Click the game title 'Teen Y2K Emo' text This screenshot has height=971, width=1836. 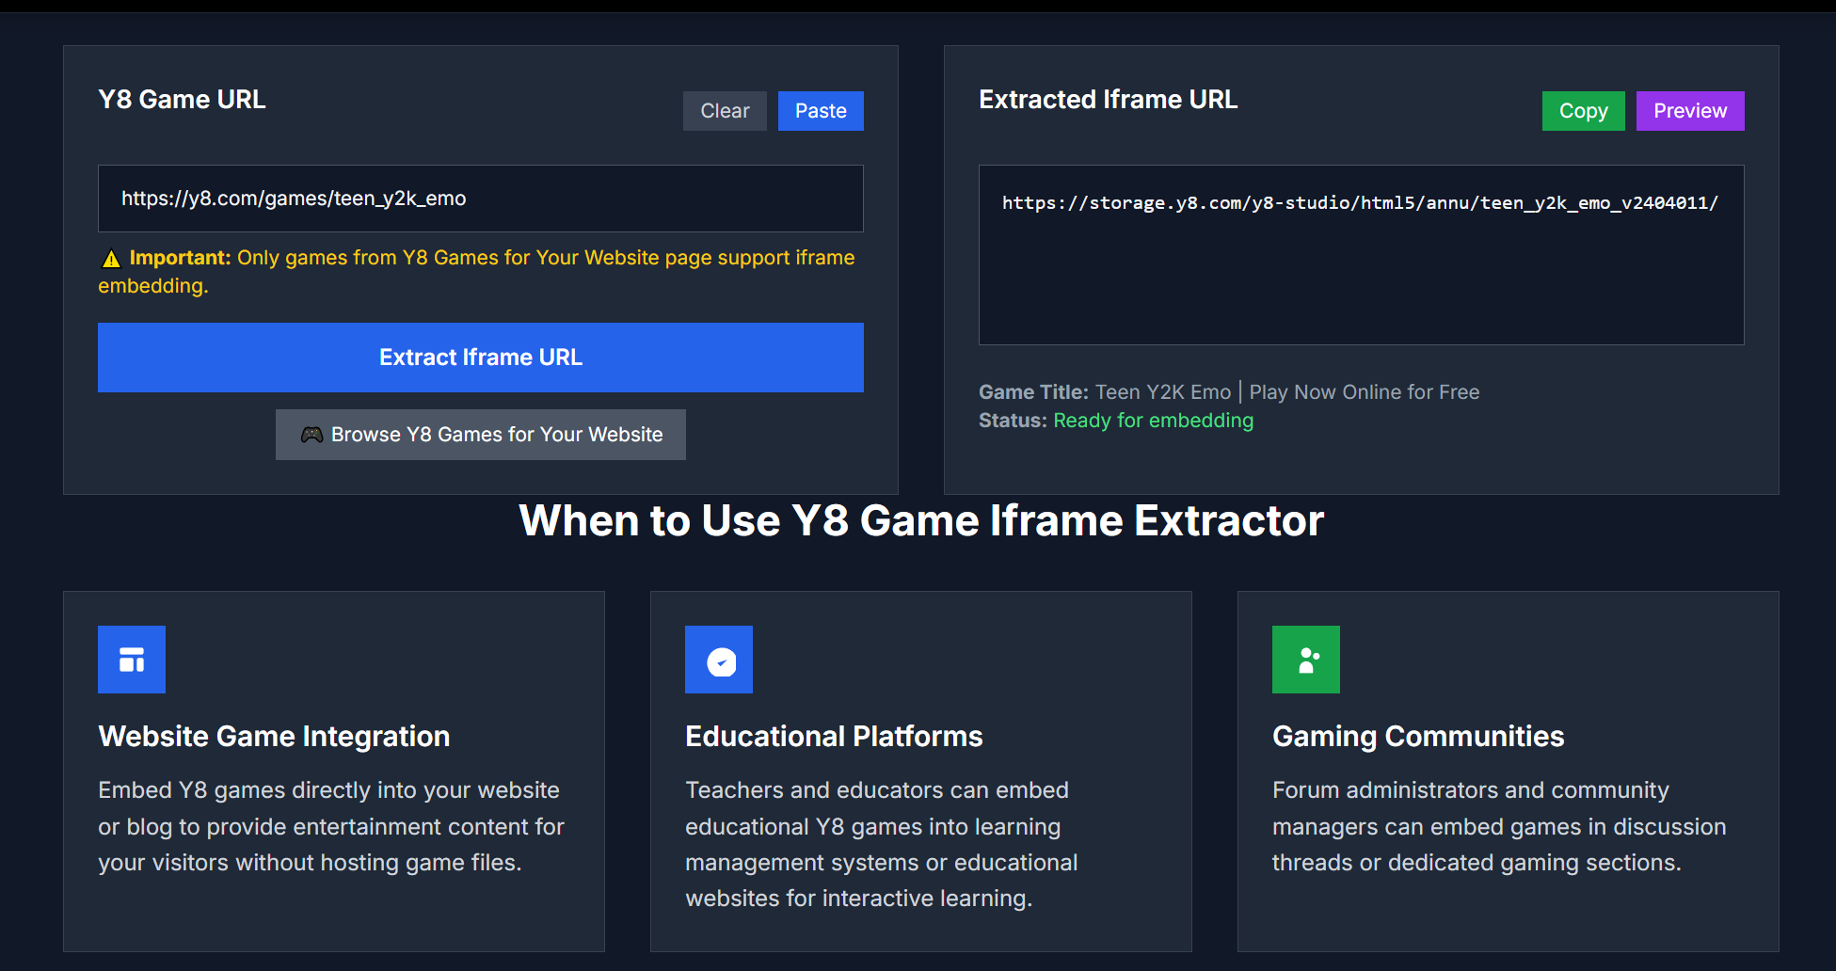point(1162,392)
